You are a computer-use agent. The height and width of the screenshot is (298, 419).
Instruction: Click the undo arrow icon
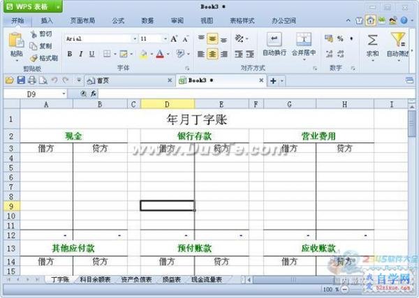click(x=54, y=80)
